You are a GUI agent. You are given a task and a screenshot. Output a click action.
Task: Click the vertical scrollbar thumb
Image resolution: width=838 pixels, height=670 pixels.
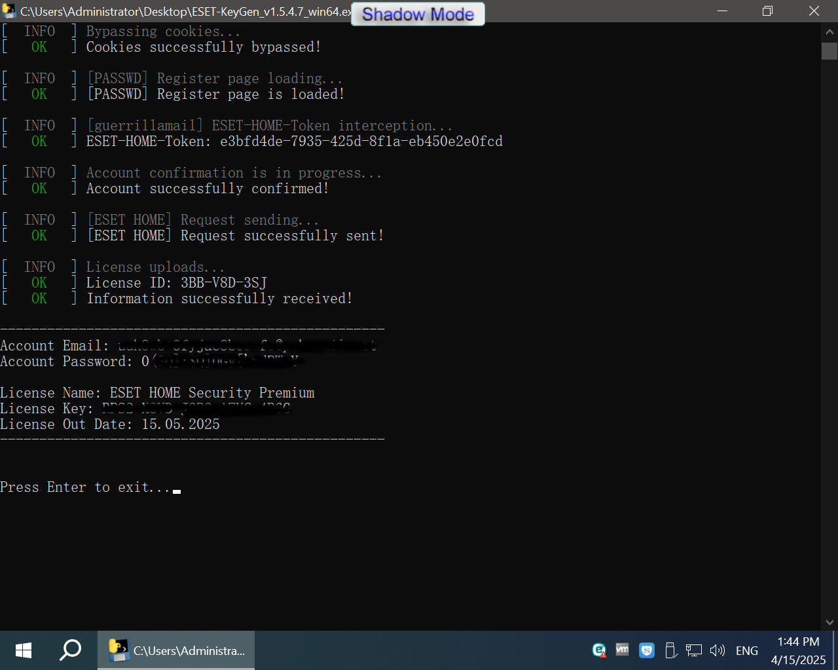[x=829, y=51]
